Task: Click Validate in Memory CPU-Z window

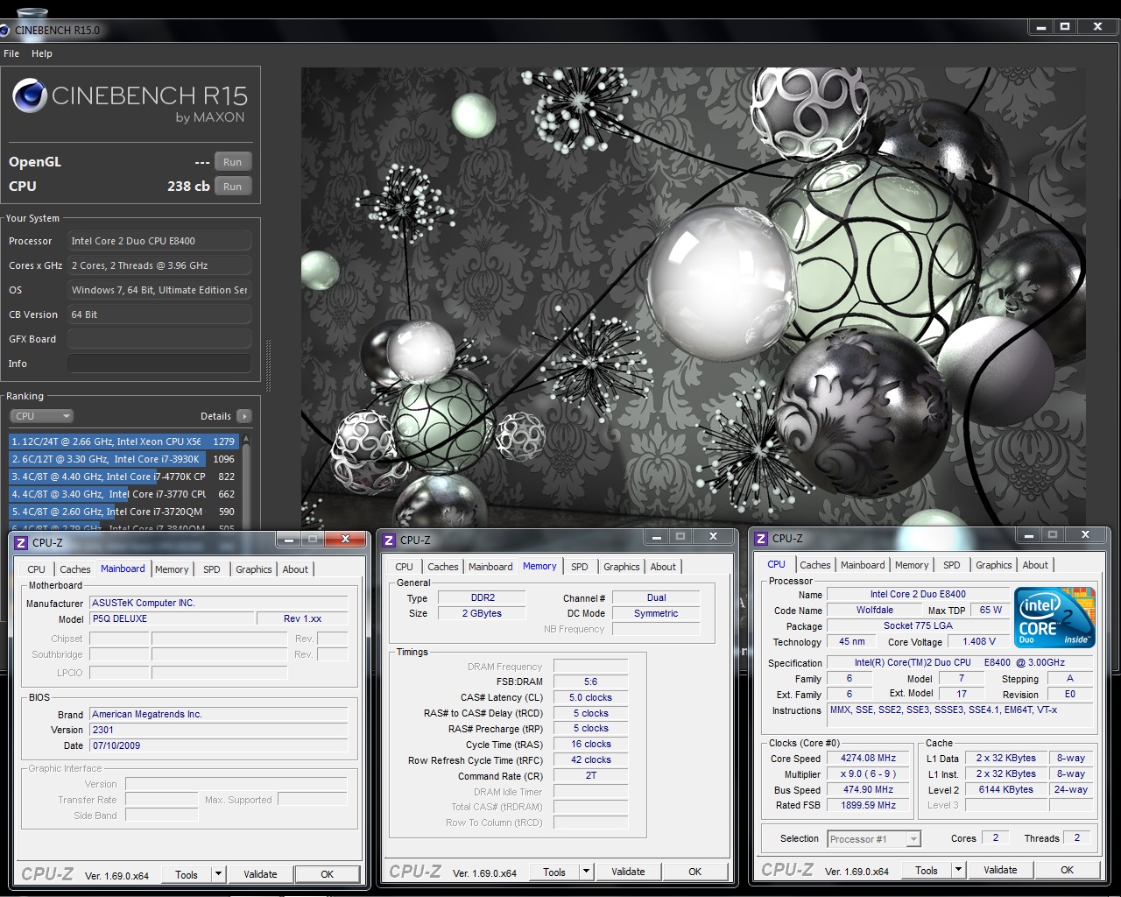Action: click(x=628, y=872)
